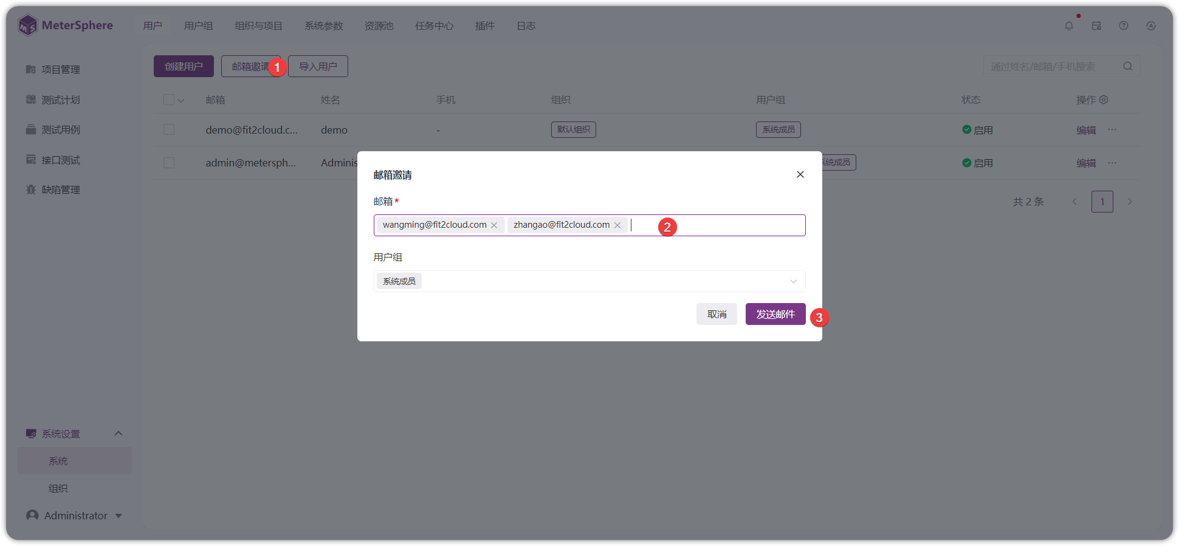Open the task center icon in header
Viewport: 1179px width, 546px height.
[1096, 26]
